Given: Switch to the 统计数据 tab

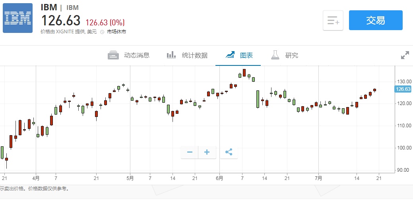Looking at the screenshot, I should pyautogui.click(x=194, y=56).
